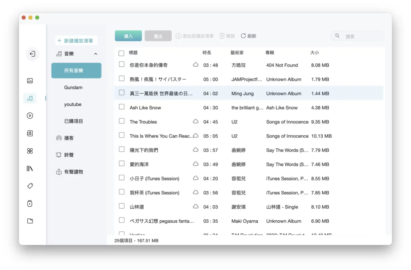Select the 404 Not Found album cell

click(x=282, y=65)
